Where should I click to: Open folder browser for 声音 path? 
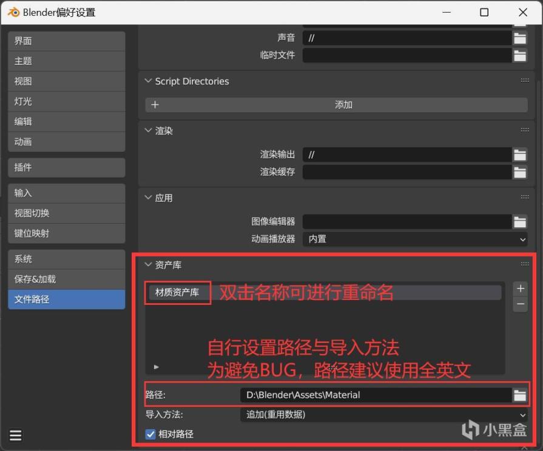click(x=520, y=38)
